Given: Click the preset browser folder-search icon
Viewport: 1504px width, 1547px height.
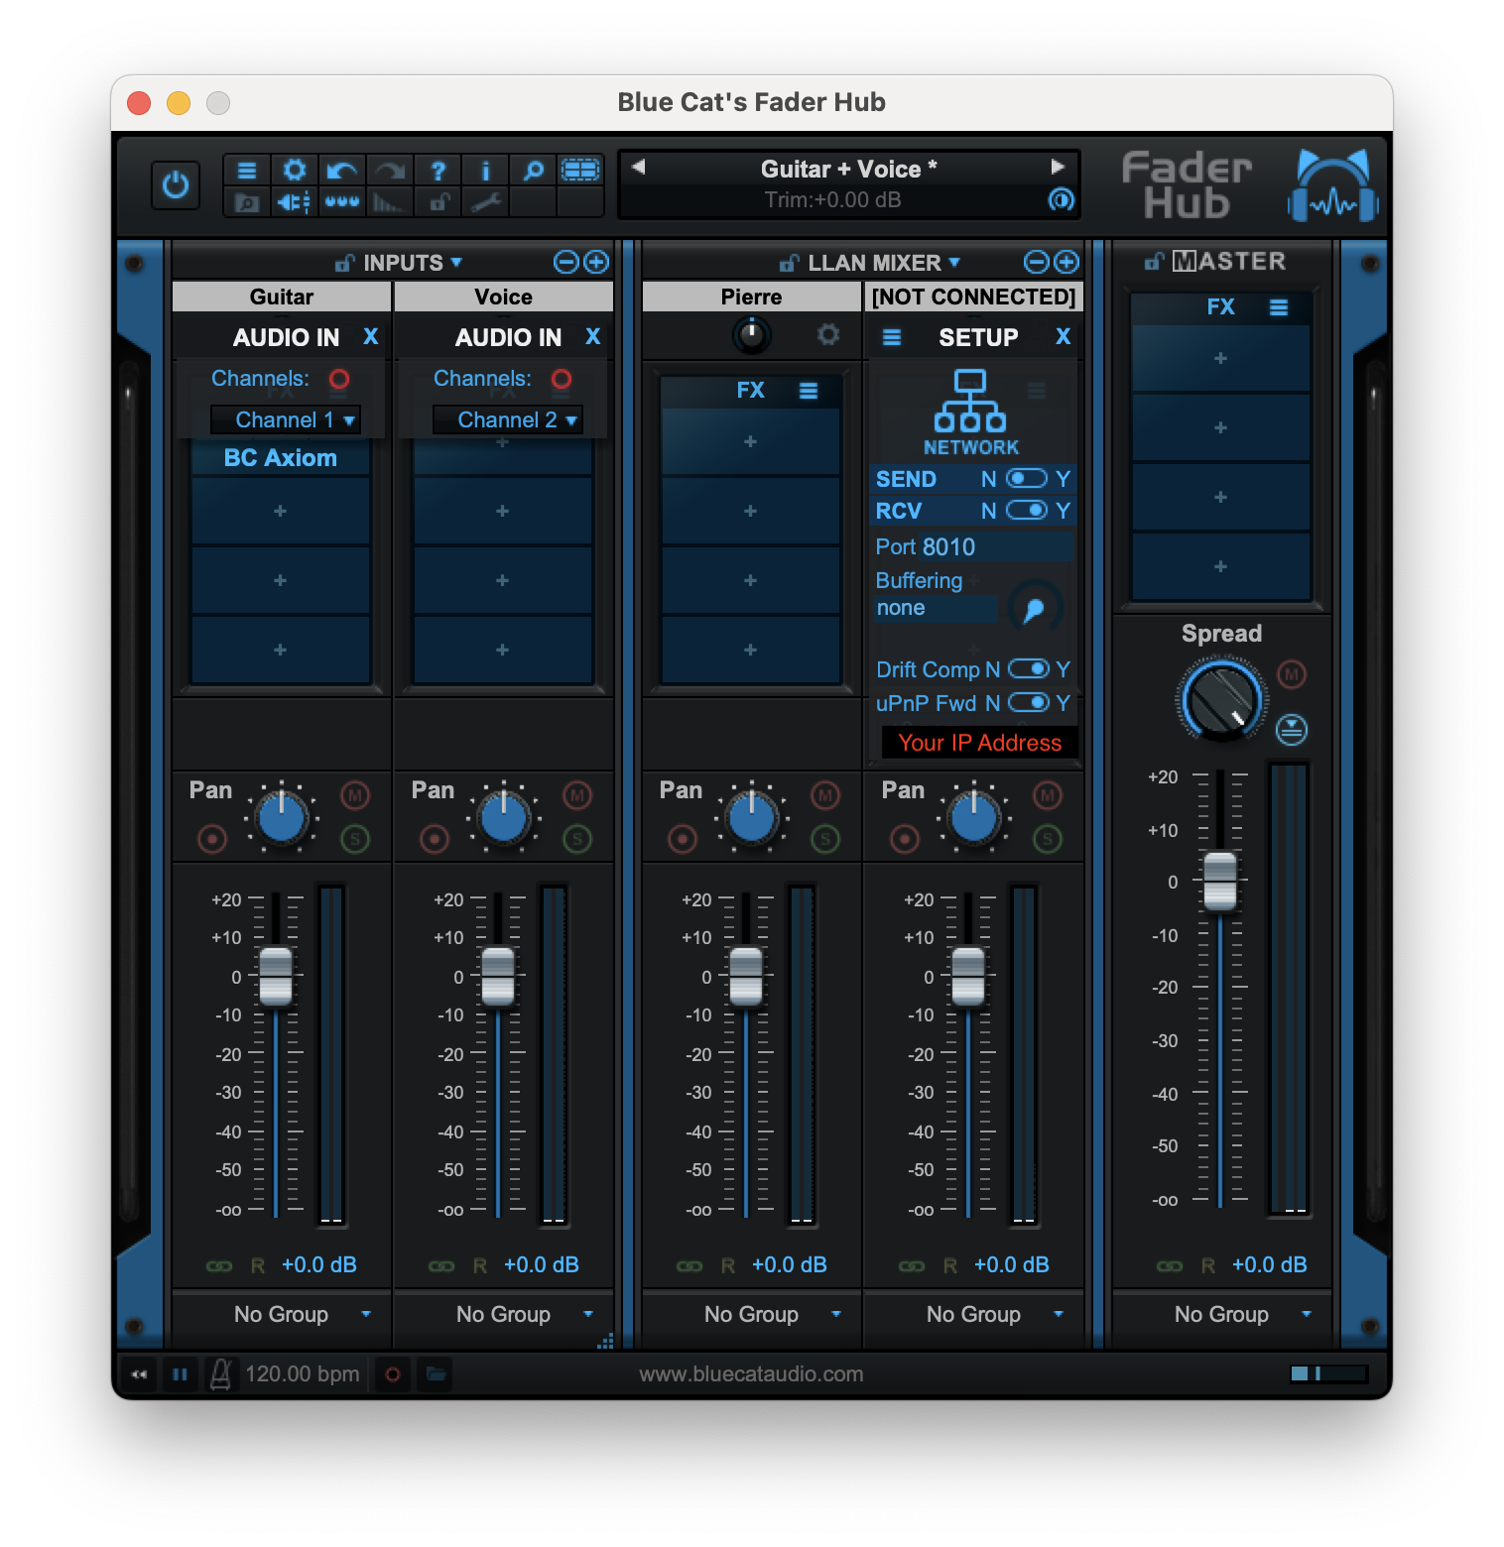Looking at the screenshot, I should click(x=247, y=202).
